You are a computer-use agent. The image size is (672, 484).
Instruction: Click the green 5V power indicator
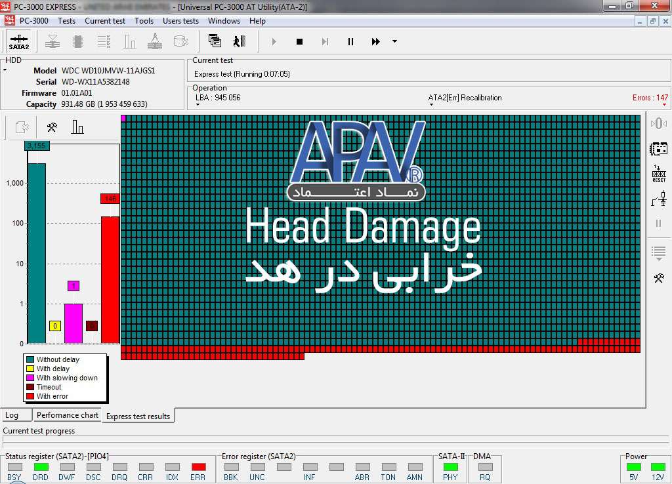tap(634, 467)
